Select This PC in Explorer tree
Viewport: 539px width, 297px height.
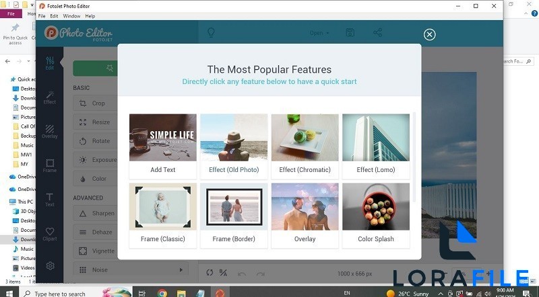(x=22, y=202)
